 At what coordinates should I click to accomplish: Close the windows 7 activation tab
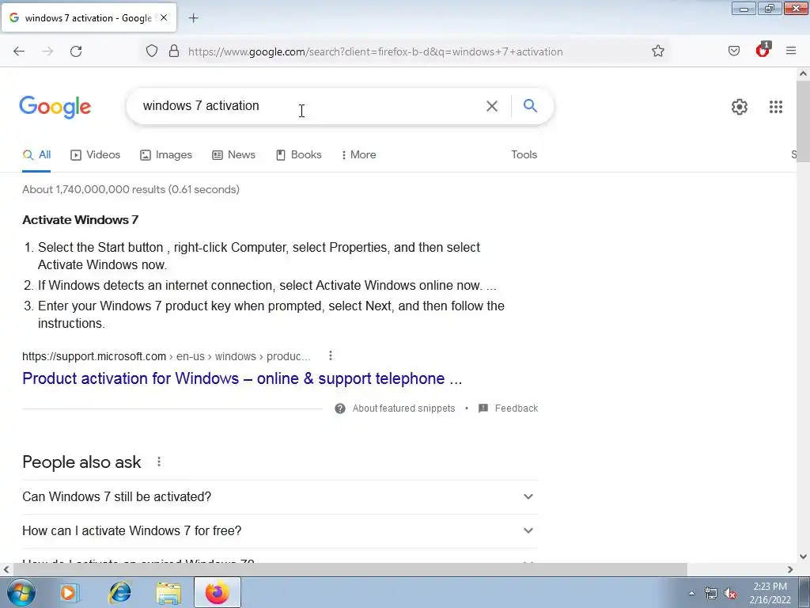pyautogui.click(x=164, y=17)
